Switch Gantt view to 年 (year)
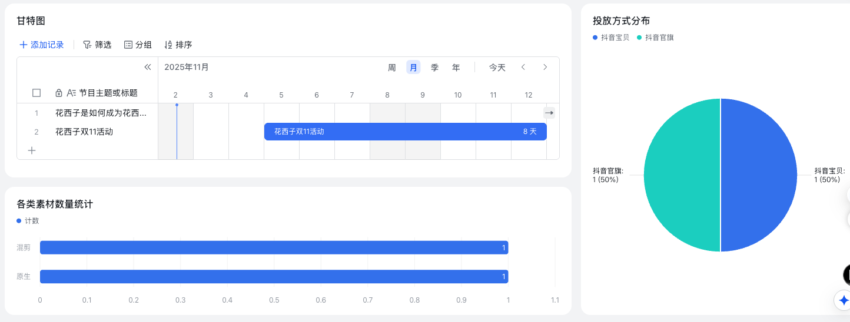 [x=456, y=68]
